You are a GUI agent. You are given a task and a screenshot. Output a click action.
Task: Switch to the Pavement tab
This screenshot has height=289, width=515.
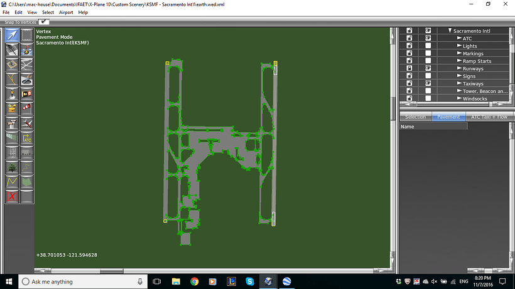(448, 117)
